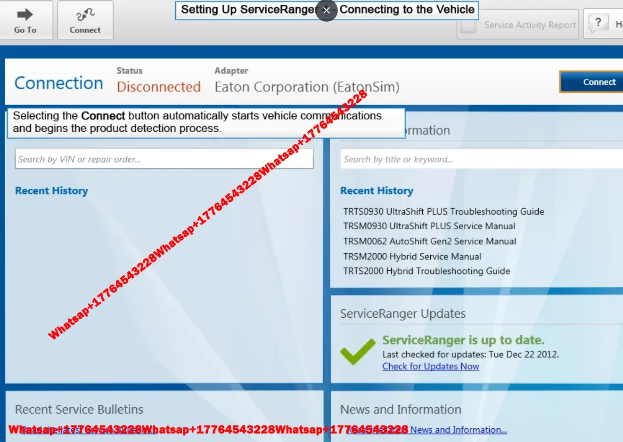This screenshot has width=623, height=442.
Task: Click the blue Connect button
Action: tap(591, 82)
